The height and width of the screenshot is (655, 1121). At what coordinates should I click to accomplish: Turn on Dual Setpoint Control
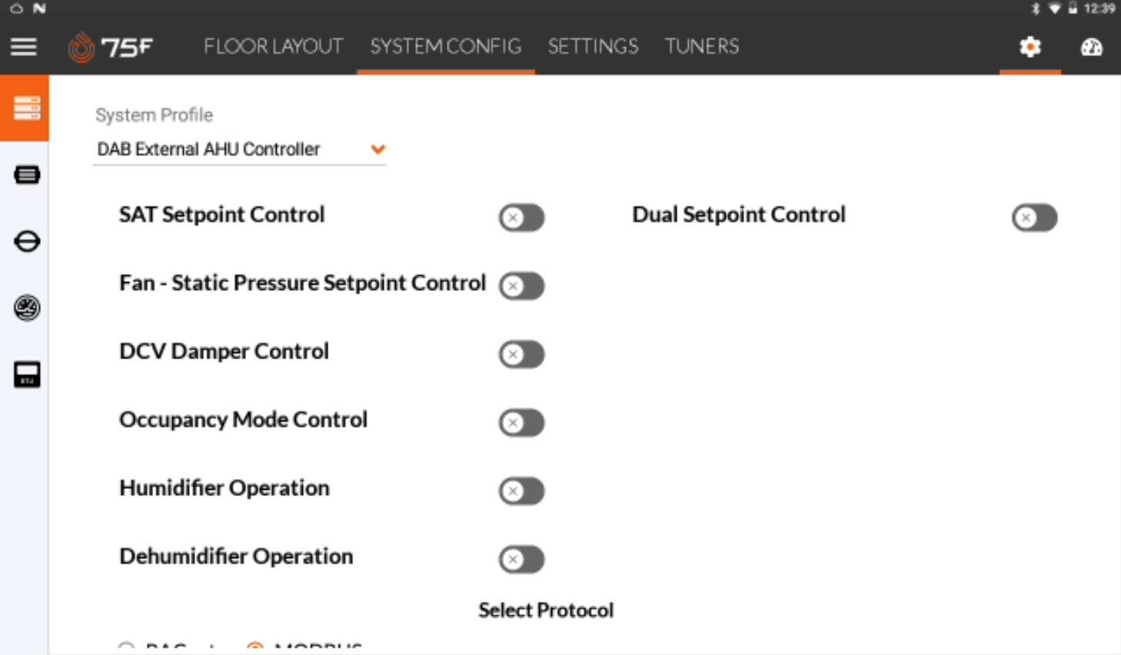tap(1034, 218)
